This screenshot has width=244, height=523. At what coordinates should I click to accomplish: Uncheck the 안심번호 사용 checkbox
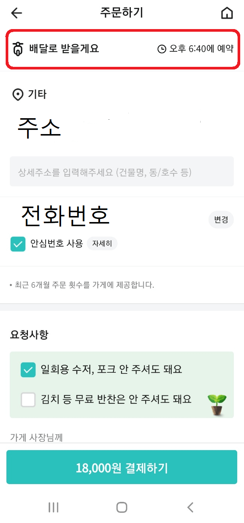[x=18, y=244]
